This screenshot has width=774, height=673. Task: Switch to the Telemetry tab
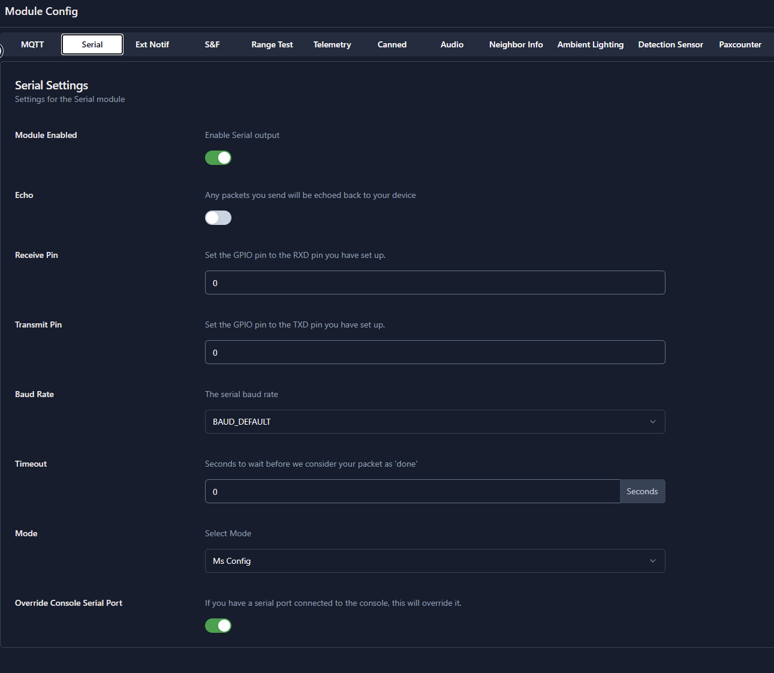pyautogui.click(x=332, y=44)
